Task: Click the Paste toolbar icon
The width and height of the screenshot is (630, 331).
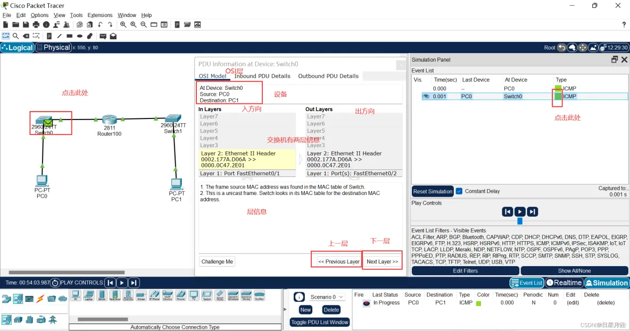Action: click(x=89, y=25)
